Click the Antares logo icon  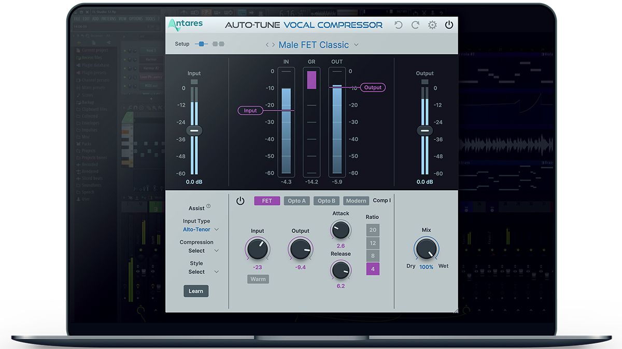(173, 24)
